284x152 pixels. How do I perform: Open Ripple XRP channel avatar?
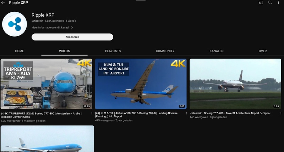pyautogui.click(x=15, y=24)
